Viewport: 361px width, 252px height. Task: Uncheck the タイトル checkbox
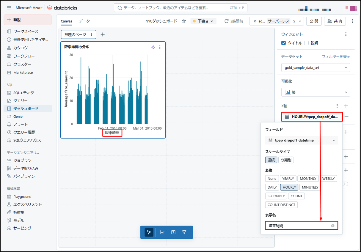pyautogui.click(x=283, y=43)
